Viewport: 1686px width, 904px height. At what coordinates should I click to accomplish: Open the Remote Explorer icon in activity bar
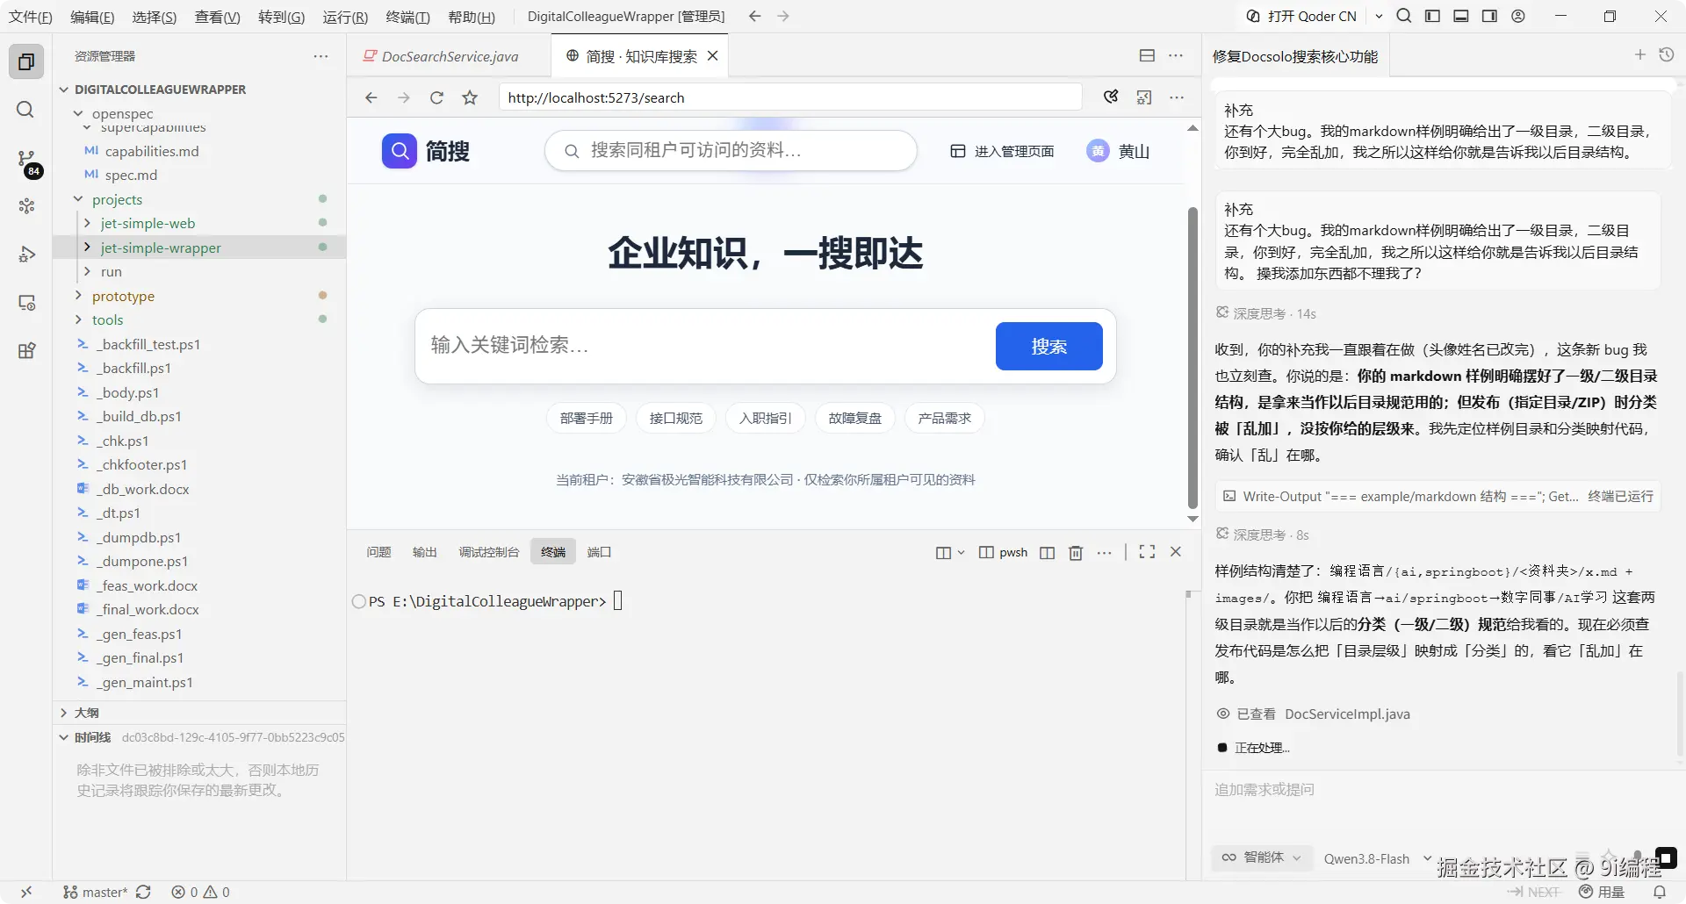tap(26, 303)
